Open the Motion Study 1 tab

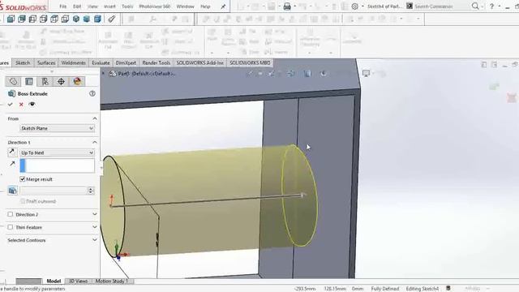tap(112, 281)
